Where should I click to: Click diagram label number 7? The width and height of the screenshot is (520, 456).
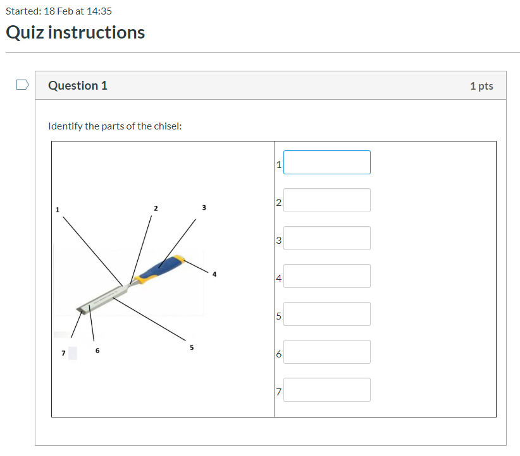pyautogui.click(x=63, y=352)
